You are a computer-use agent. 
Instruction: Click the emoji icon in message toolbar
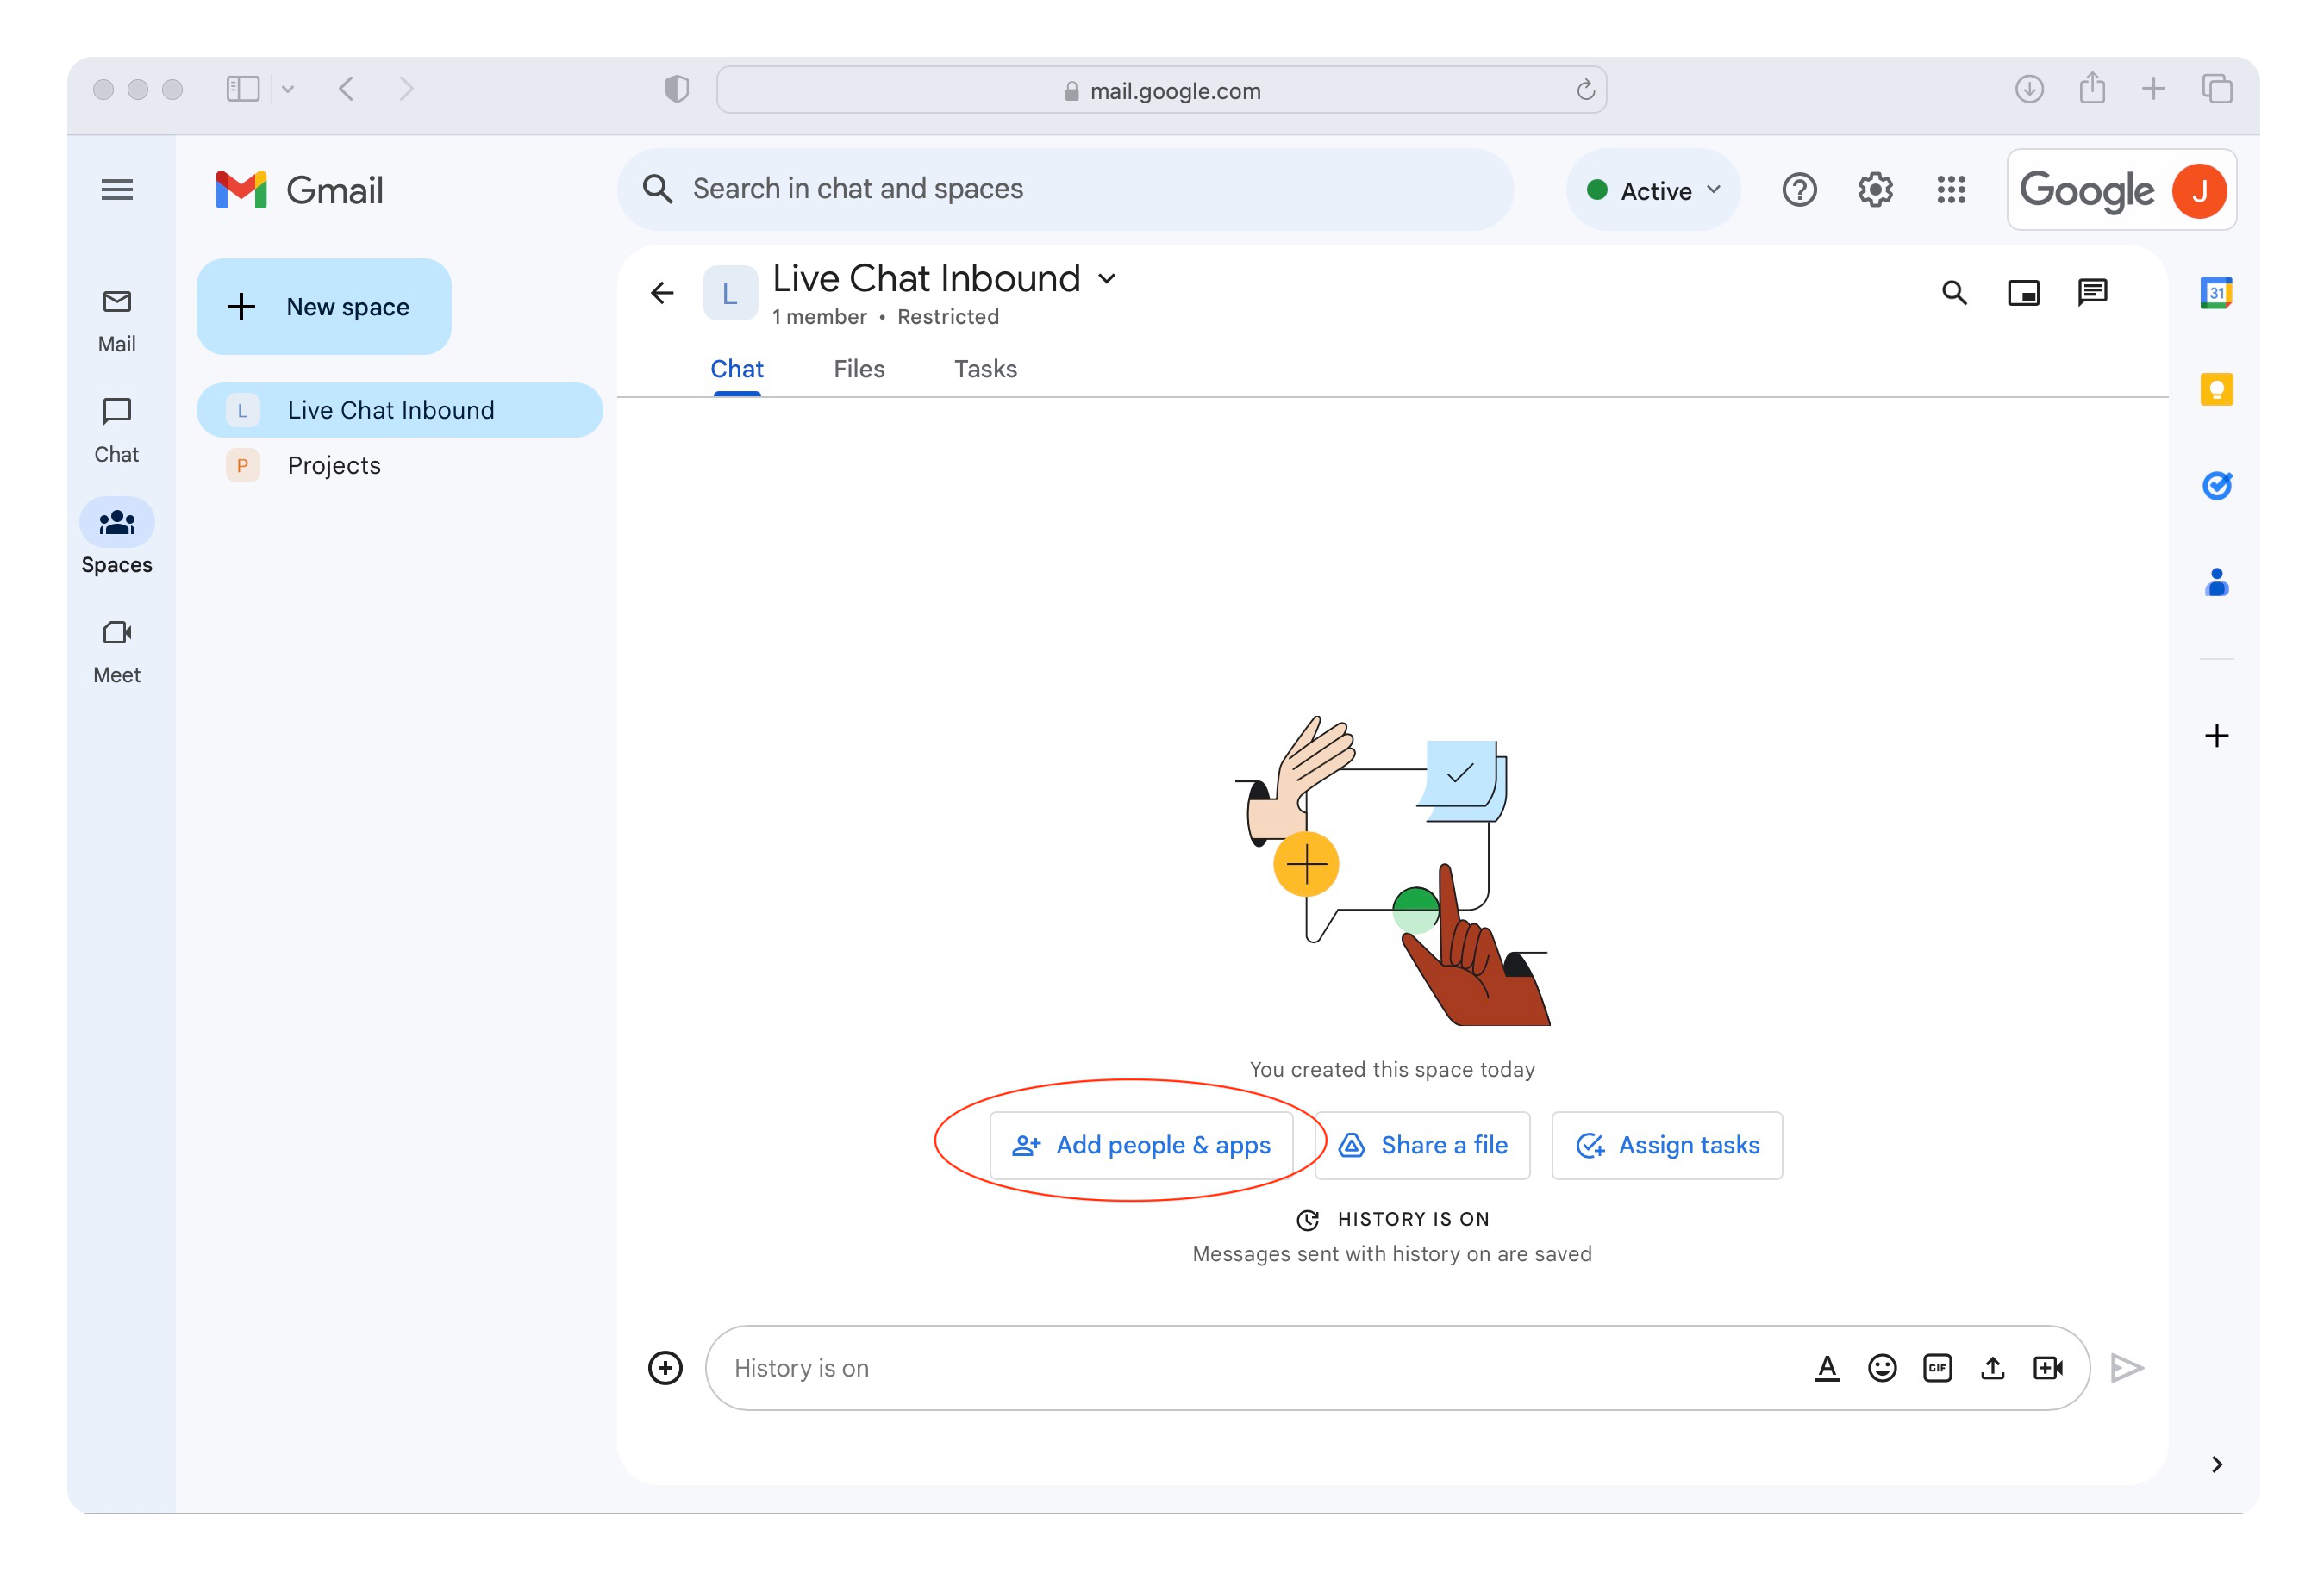1883,1368
